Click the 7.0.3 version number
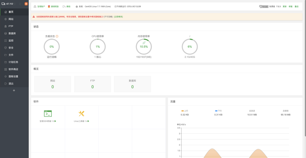The image size is (306, 158). (x=278, y=6)
